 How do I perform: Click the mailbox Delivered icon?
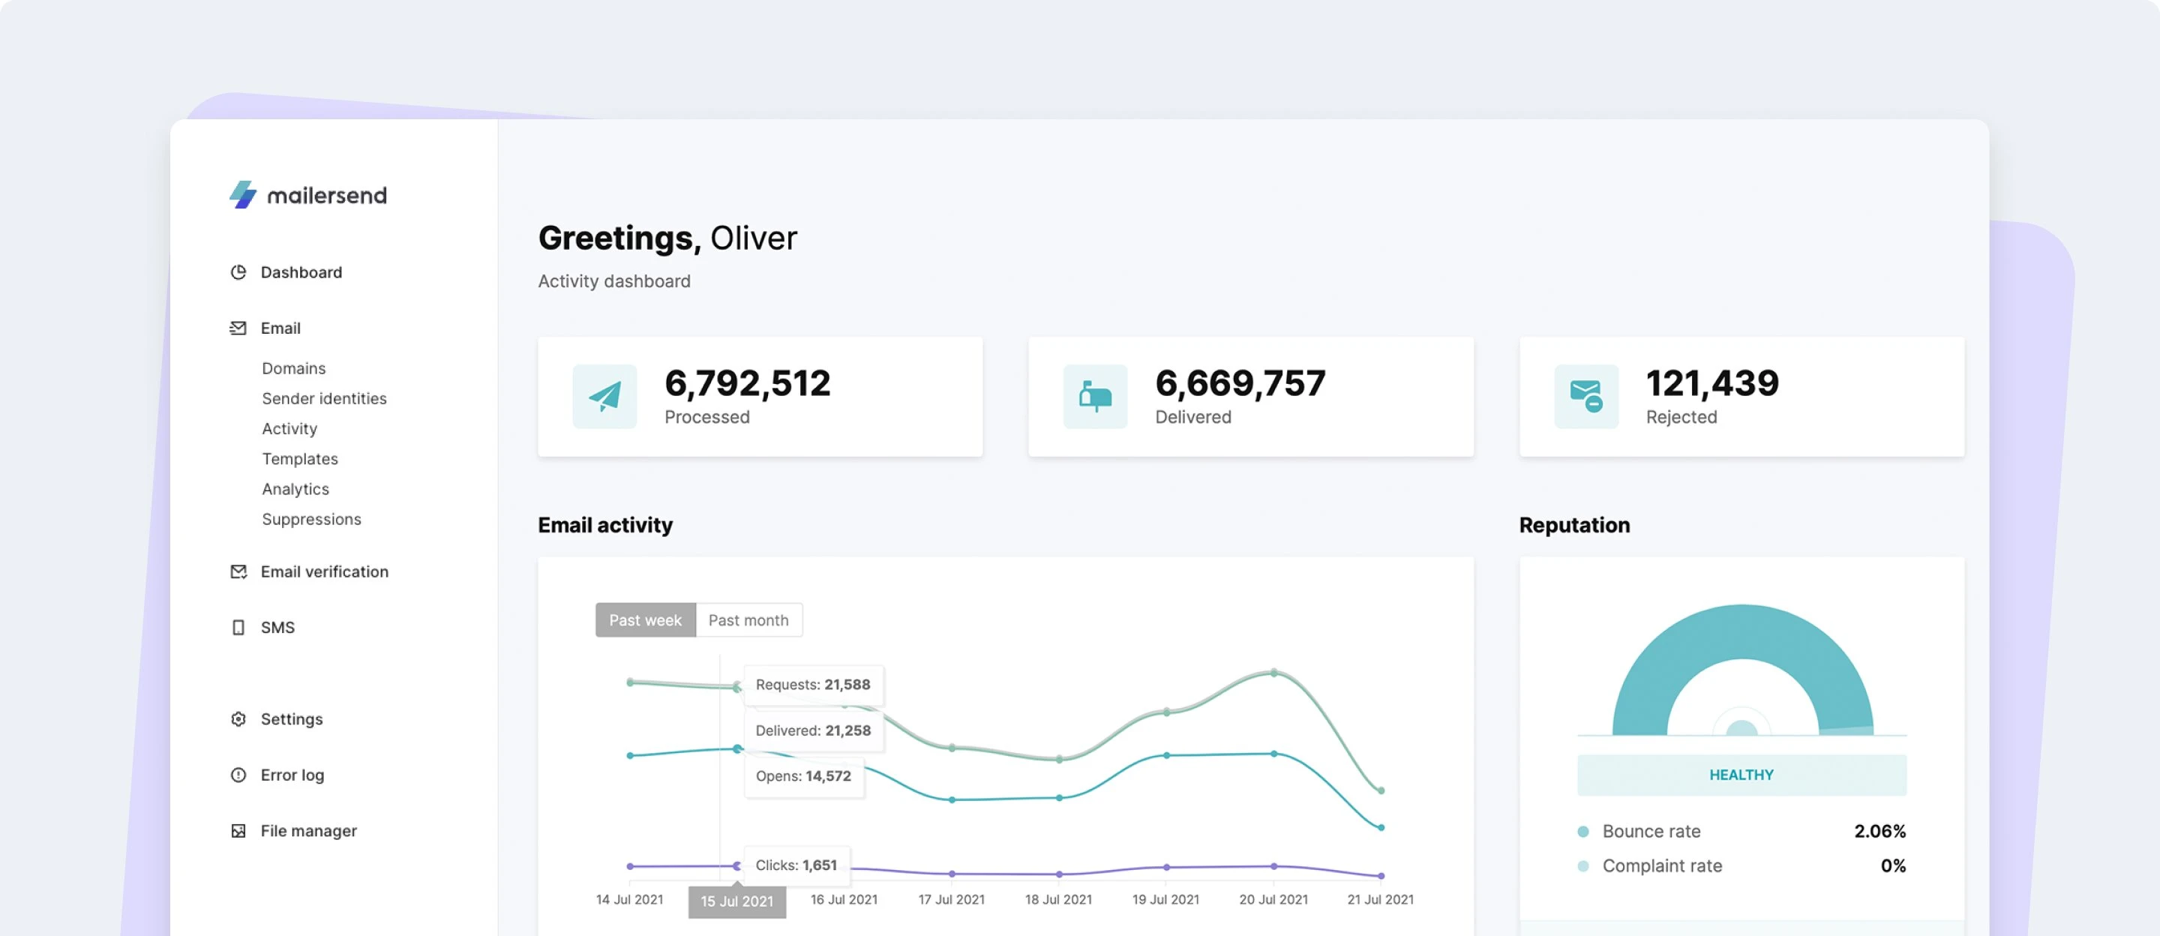pyautogui.click(x=1095, y=396)
